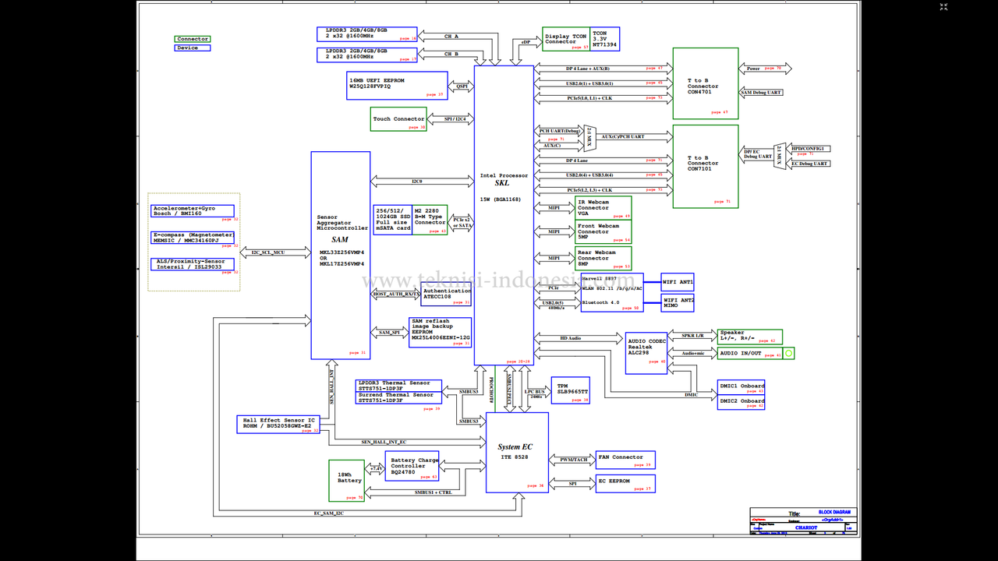The height and width of the screenshot is (561, 998).
Task: Click the SPI/I2C4 bus label
Action: point(455,119)
